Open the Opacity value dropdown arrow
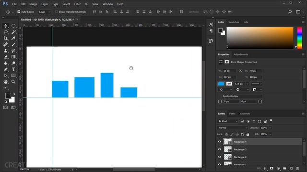 pos(270,128)
